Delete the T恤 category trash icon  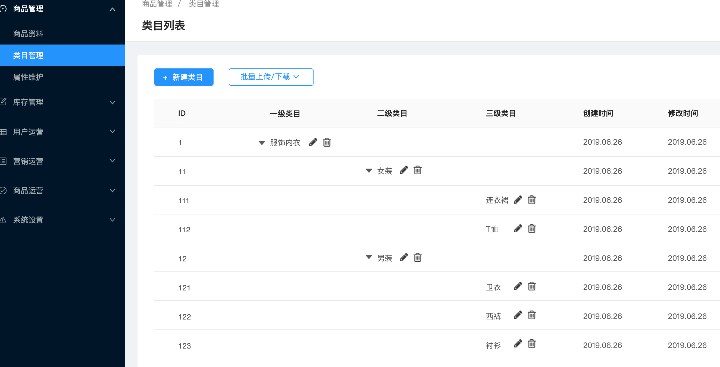[x=532, y=229]
